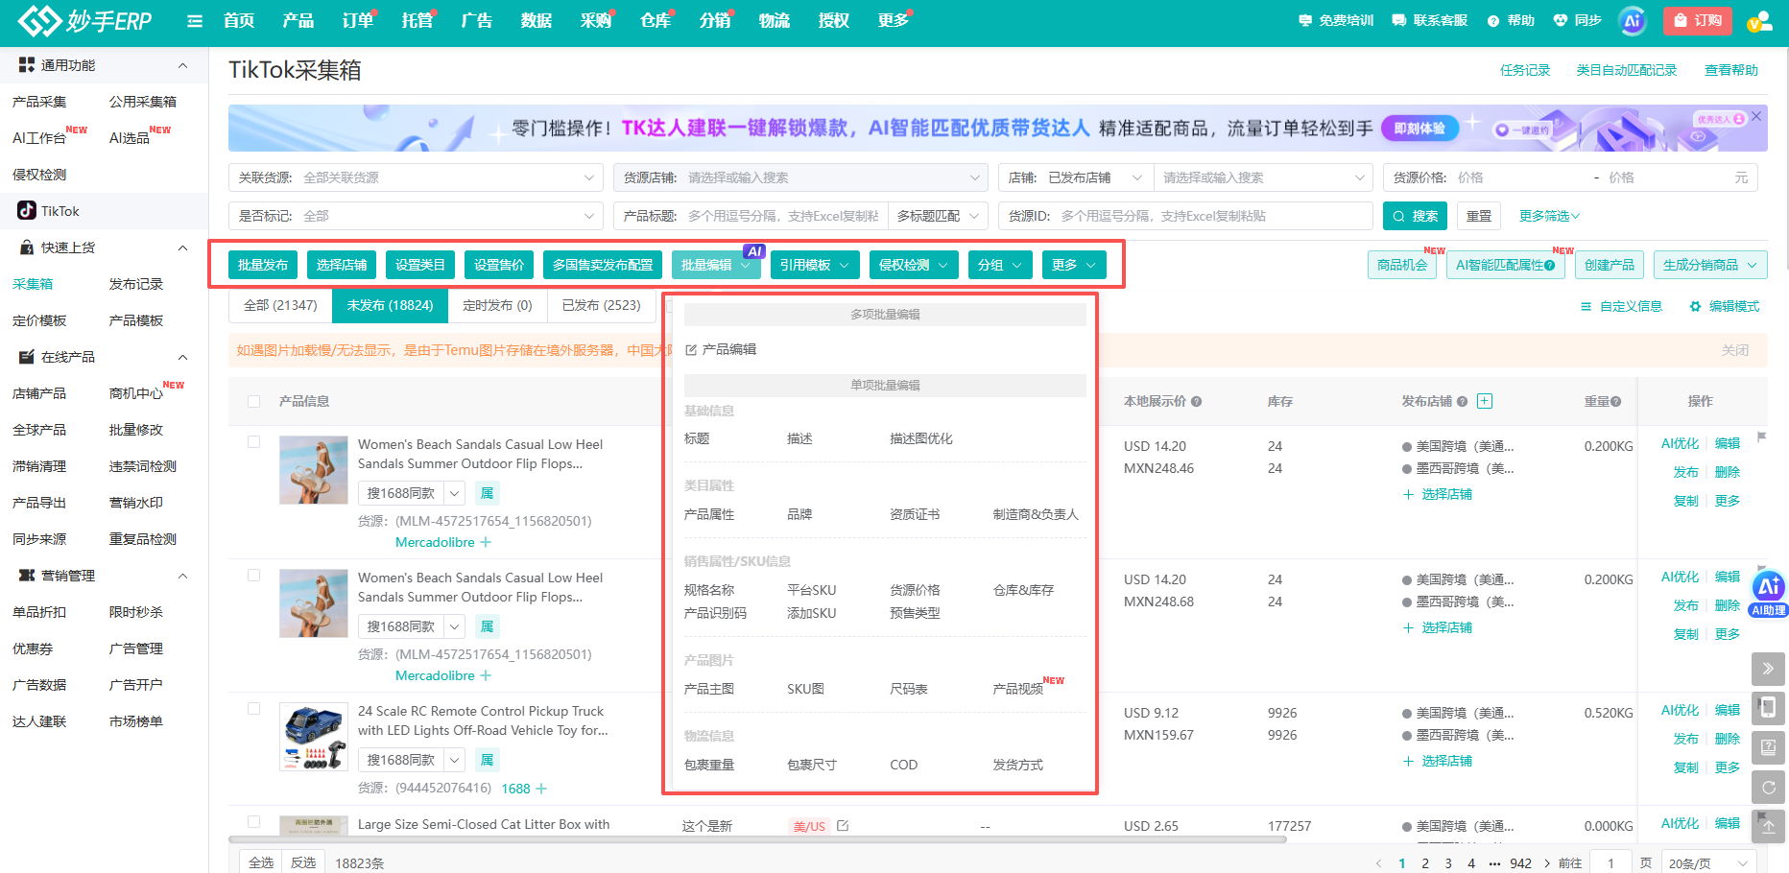Expand 更多筛选 filter options

(1549, 216)
